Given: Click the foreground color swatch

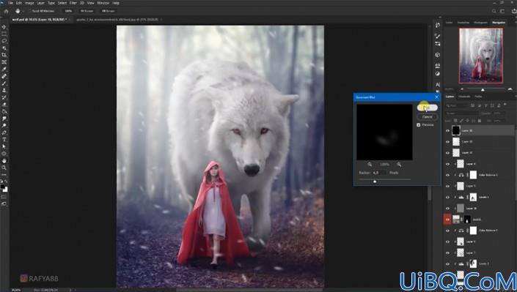Looking at the screenshot, I should click(x=3, y=187).
